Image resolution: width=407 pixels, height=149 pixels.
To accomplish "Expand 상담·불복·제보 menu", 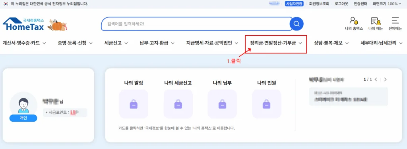I will click(x=331, y=43).
